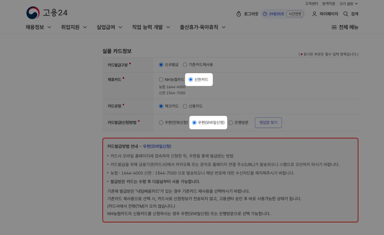Click the bold 발급받은 카드는 수령 후 line
This screenshot has width=384, height=235.
pyautogui.click(x=155, y=182)
